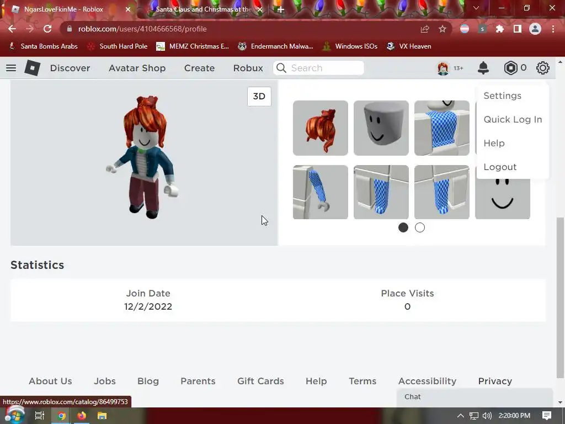Visit the Blog footer link

tap(148, 381)
